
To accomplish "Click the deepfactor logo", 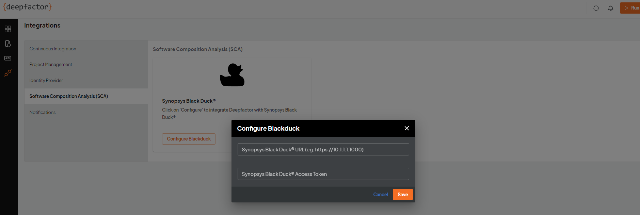I will coord(27,7).
